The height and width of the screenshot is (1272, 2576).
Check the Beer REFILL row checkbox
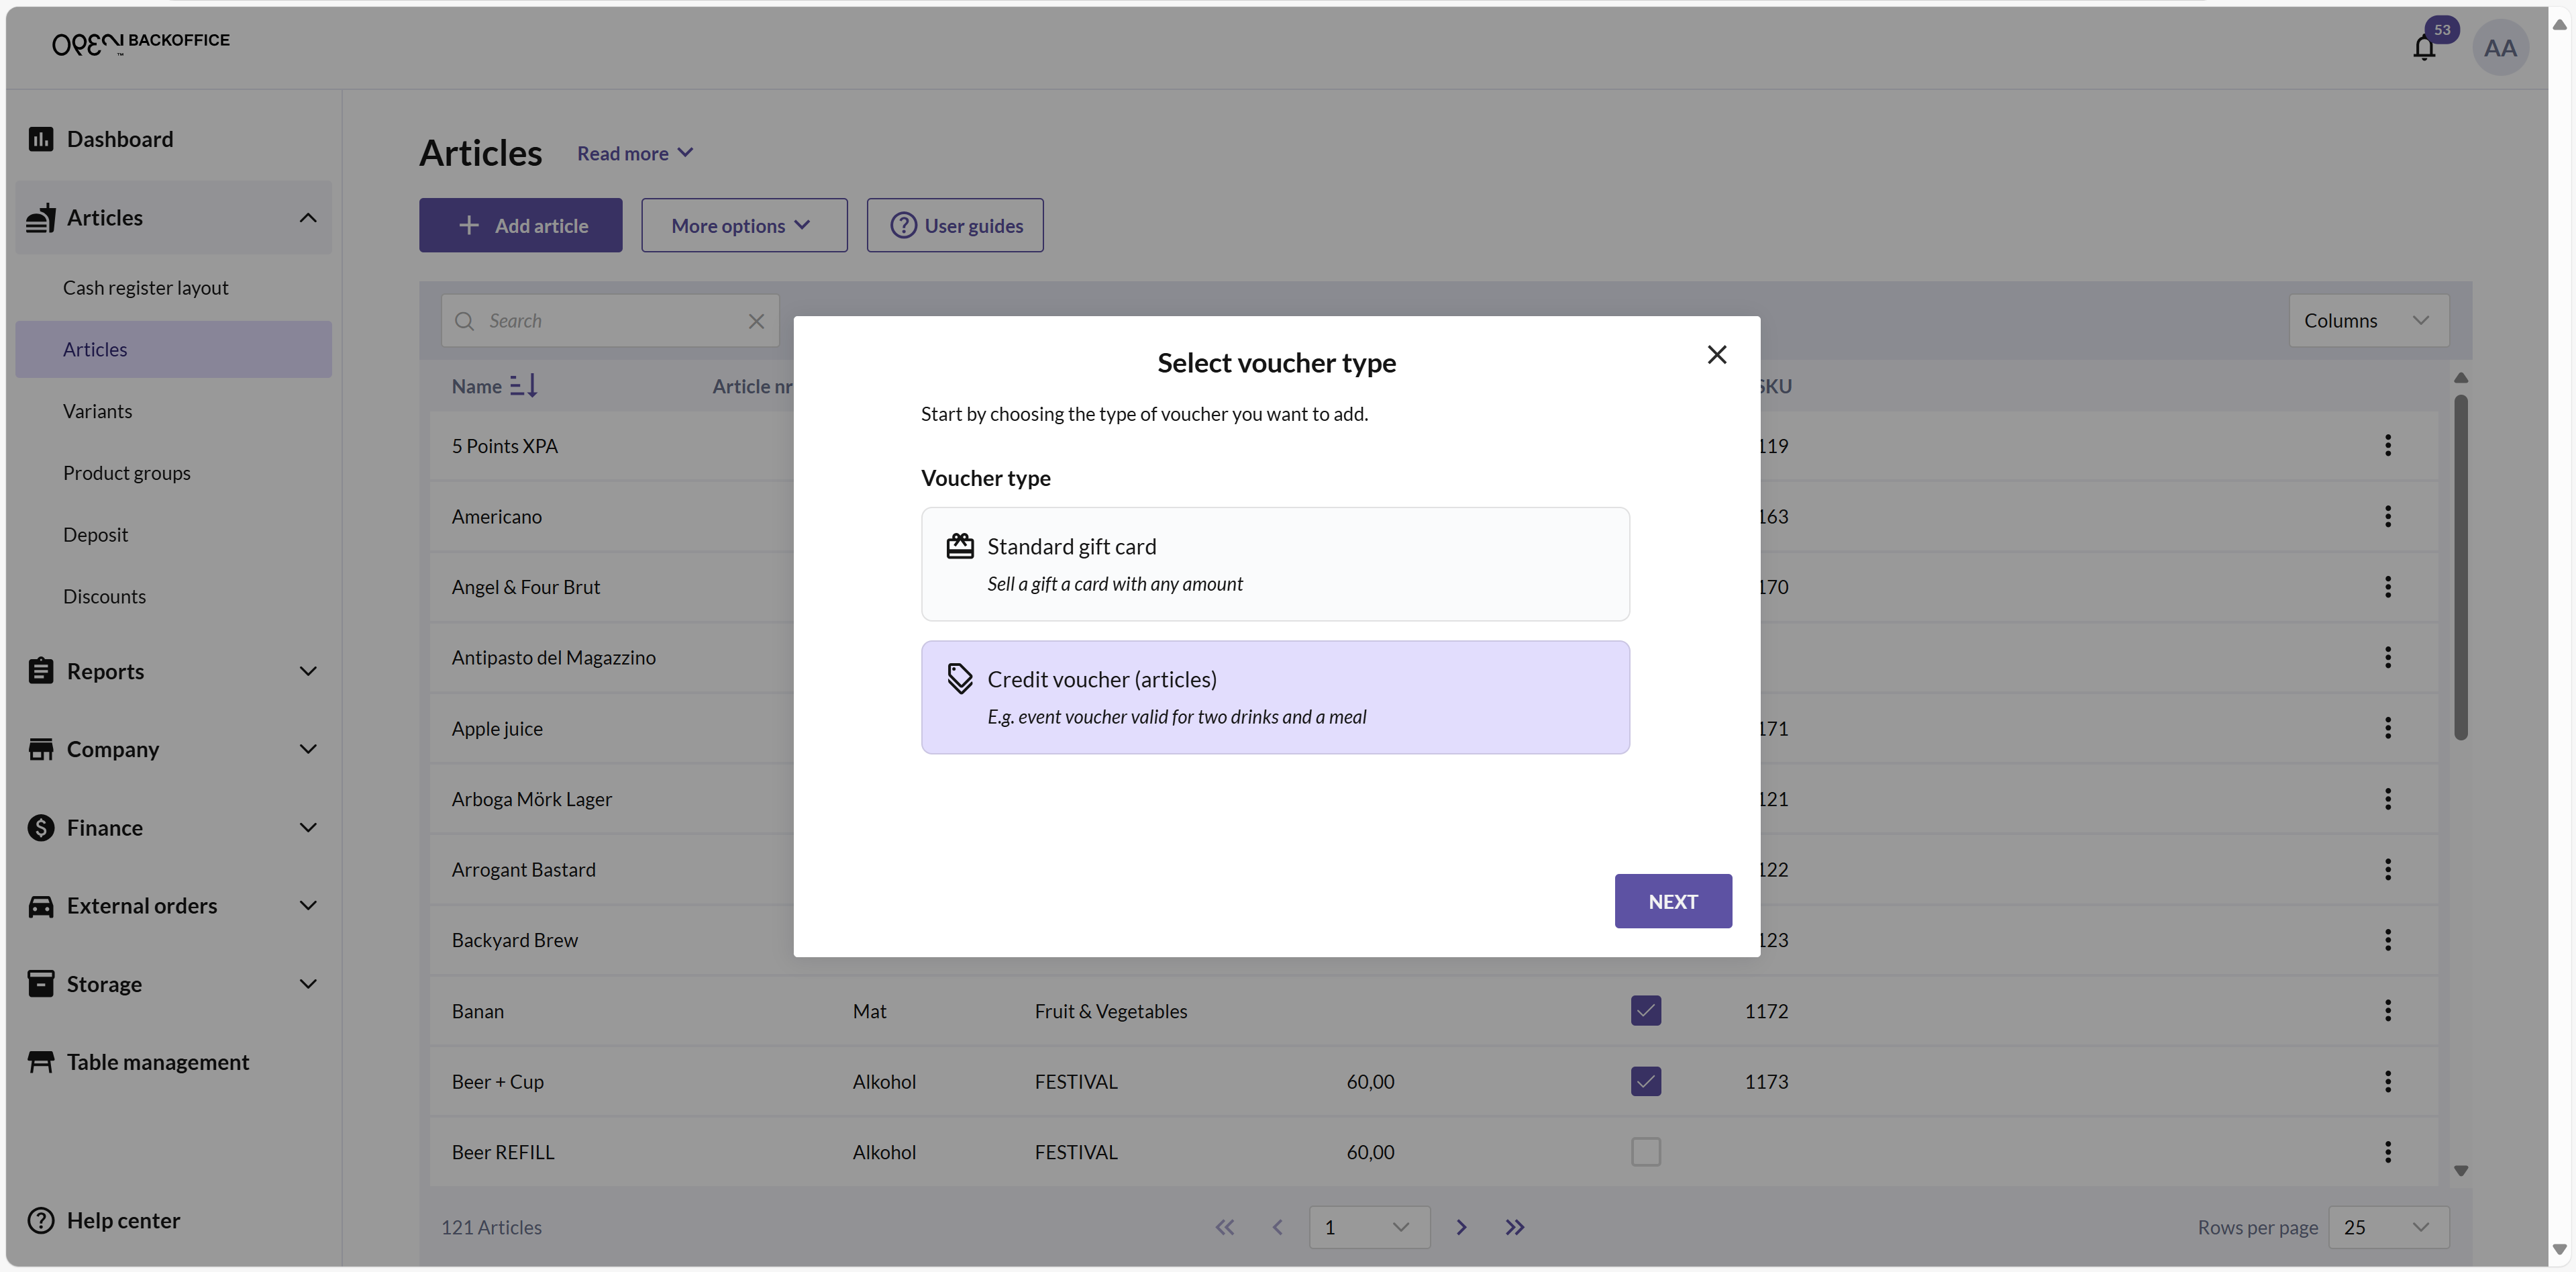point(1645,1152)
